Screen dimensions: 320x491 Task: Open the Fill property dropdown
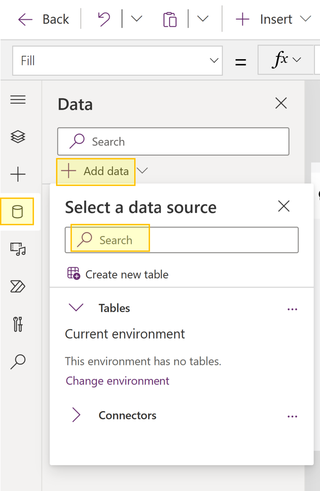[x=117, y=61]
